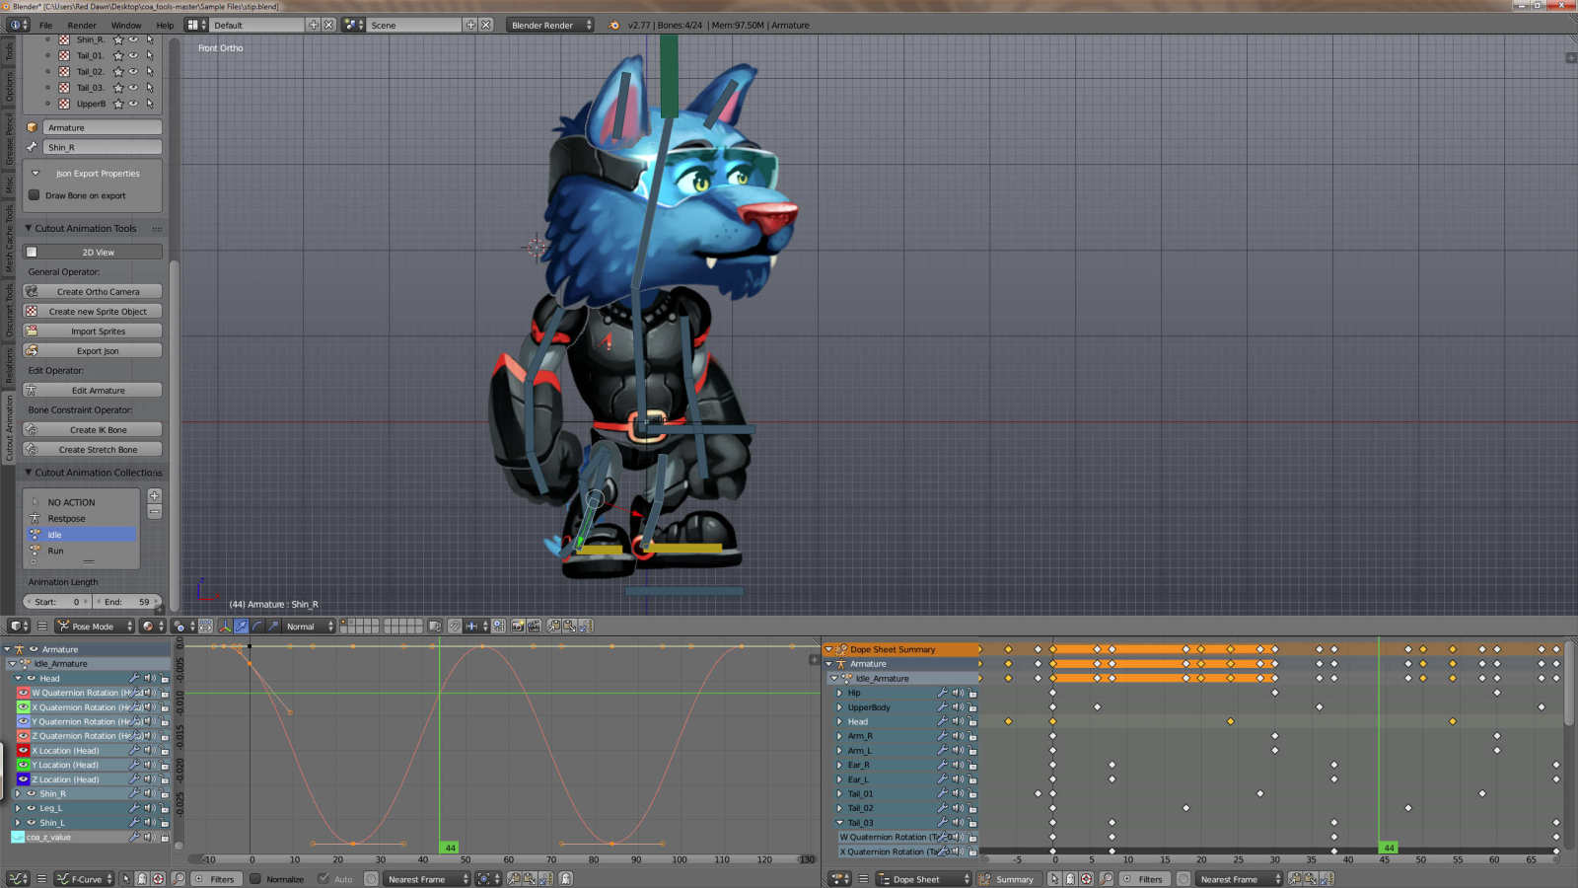Collapse the Tail_03 channel in Dope Sheet
The image size is (1578, 888).
pos(839,822)
